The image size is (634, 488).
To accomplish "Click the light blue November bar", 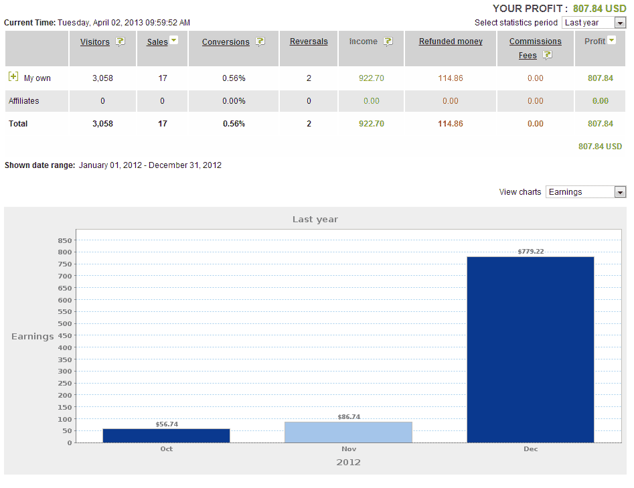I will [348, 432].
